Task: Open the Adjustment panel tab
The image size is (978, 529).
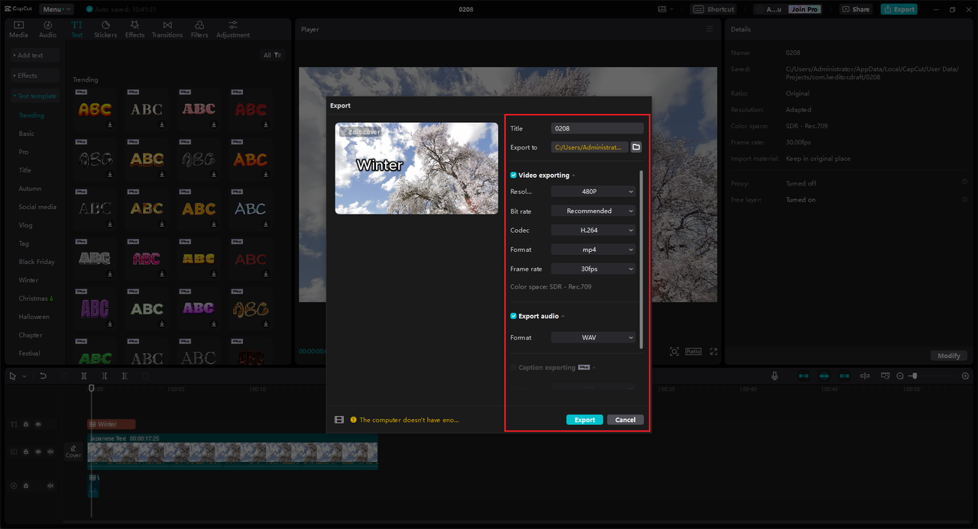Action: [x=233, y=30]
